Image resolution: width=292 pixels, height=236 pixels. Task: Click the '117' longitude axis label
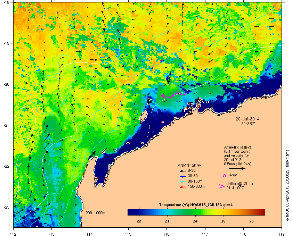click(205, 234)
